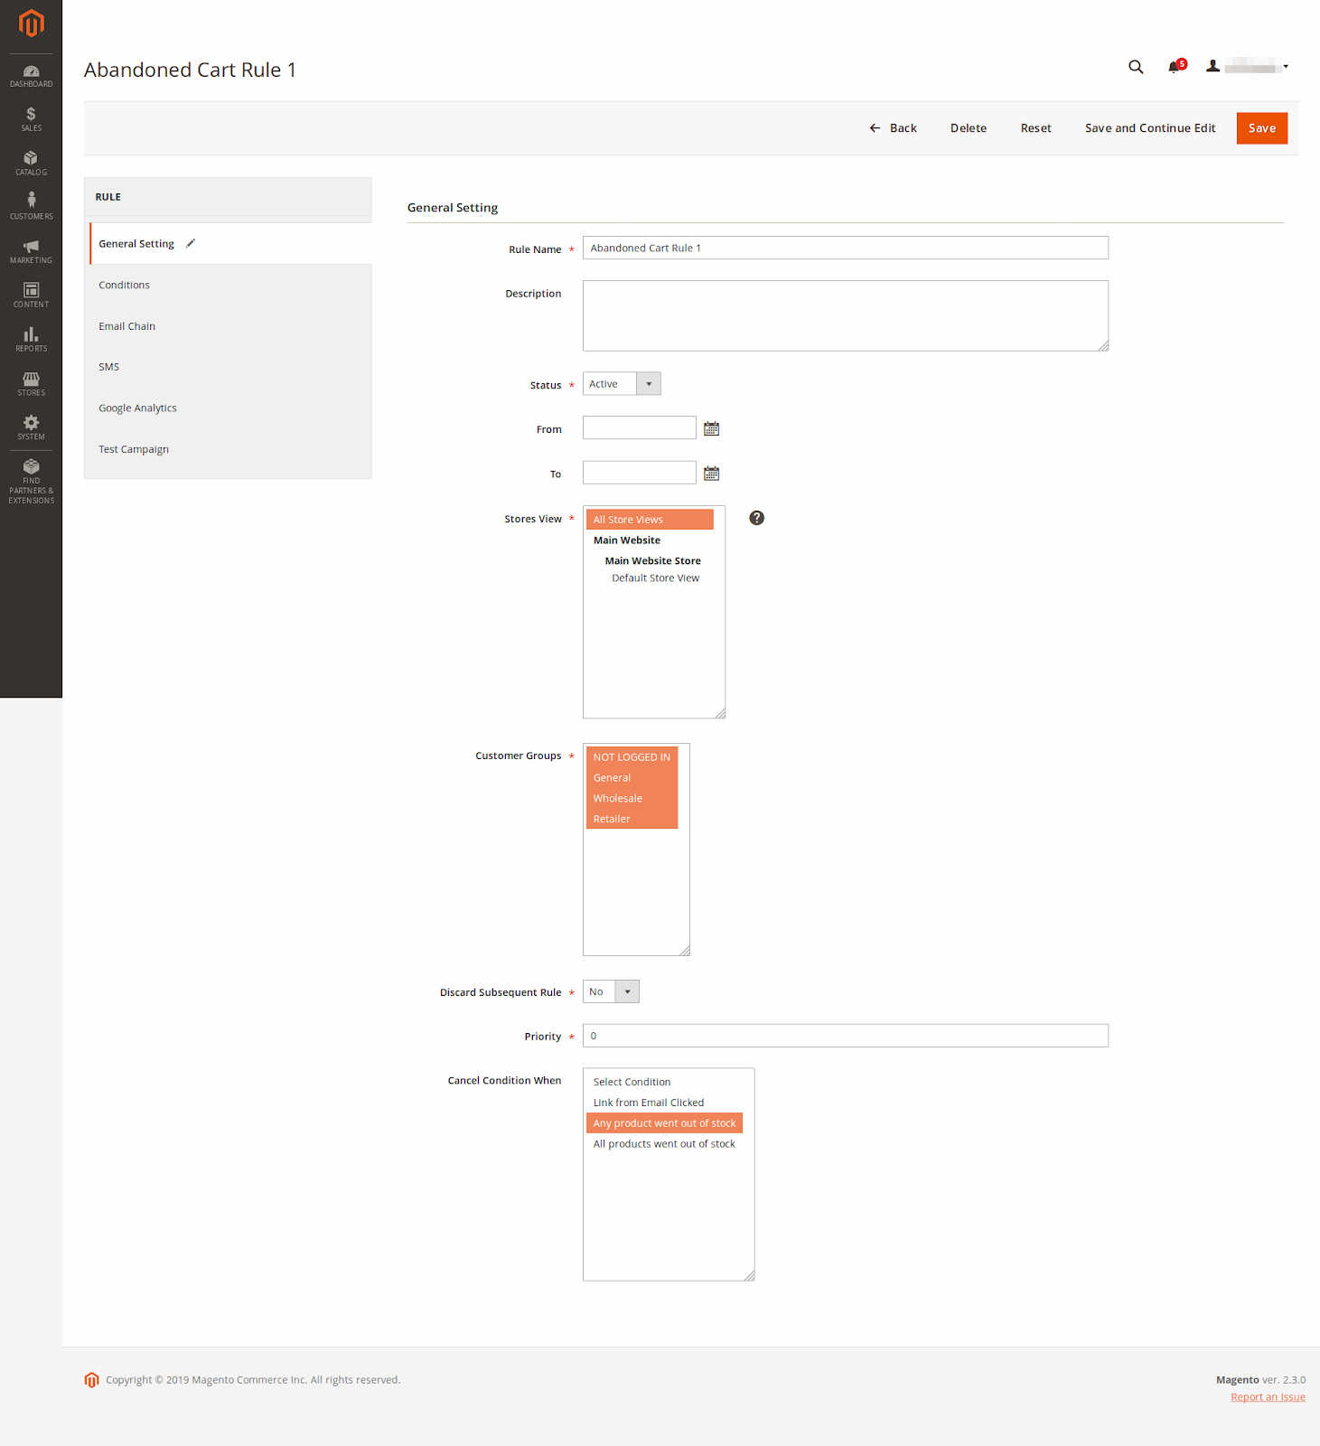Select Retailer customer group
Screen dimensions: 1320x1446
point(632,819)
